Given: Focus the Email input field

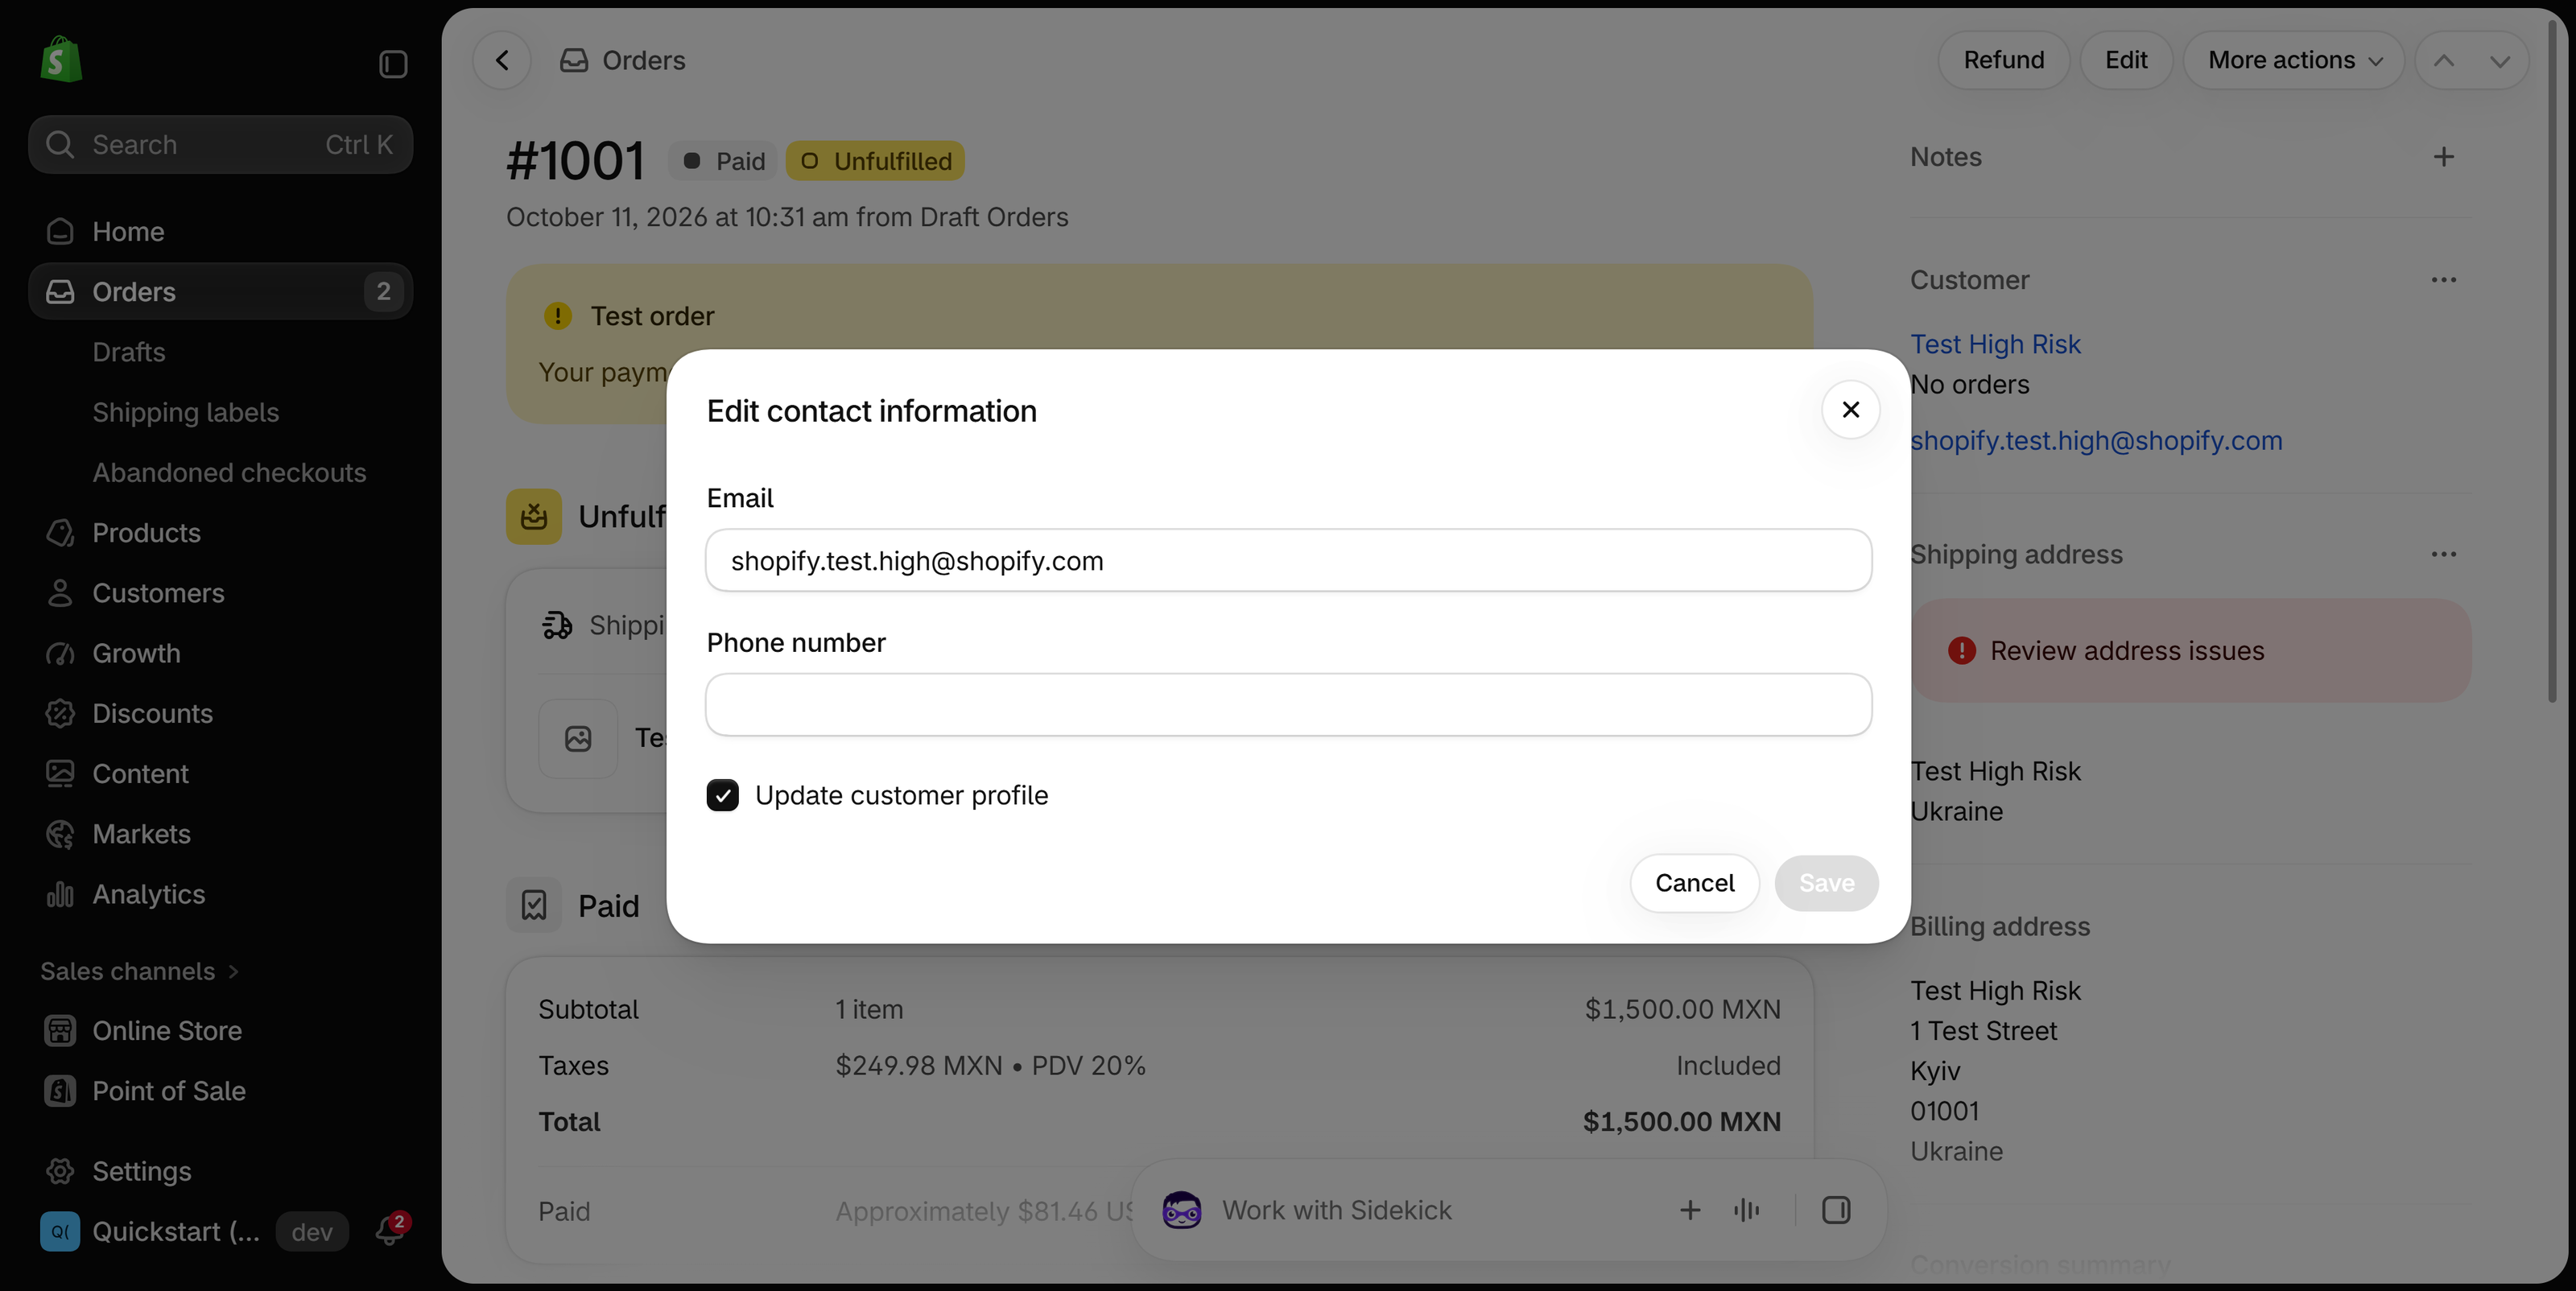Looking at the screenshot, I should (1288, 560).
